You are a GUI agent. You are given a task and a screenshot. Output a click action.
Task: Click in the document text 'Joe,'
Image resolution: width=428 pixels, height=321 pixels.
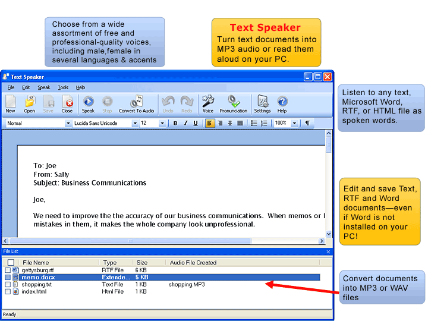click(39, 200)
